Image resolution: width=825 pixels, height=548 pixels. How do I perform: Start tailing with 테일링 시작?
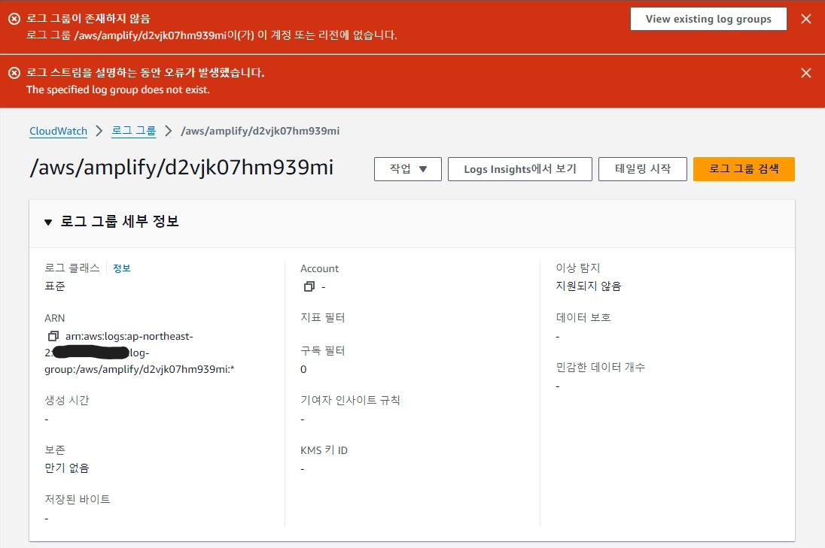coord(642,169)
